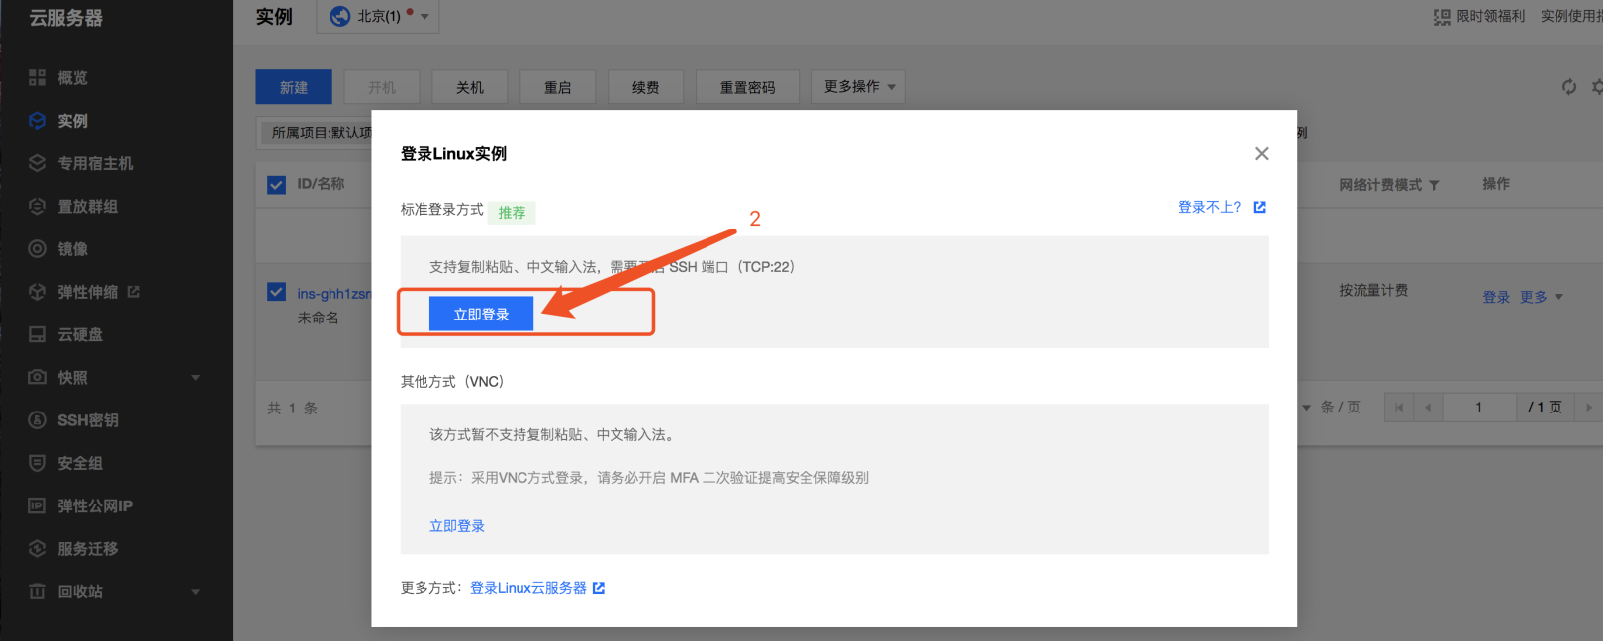Open the 概览 overview icon in sidebar
The width and height of the screenshot is (1603, 641).
(37, 77)
